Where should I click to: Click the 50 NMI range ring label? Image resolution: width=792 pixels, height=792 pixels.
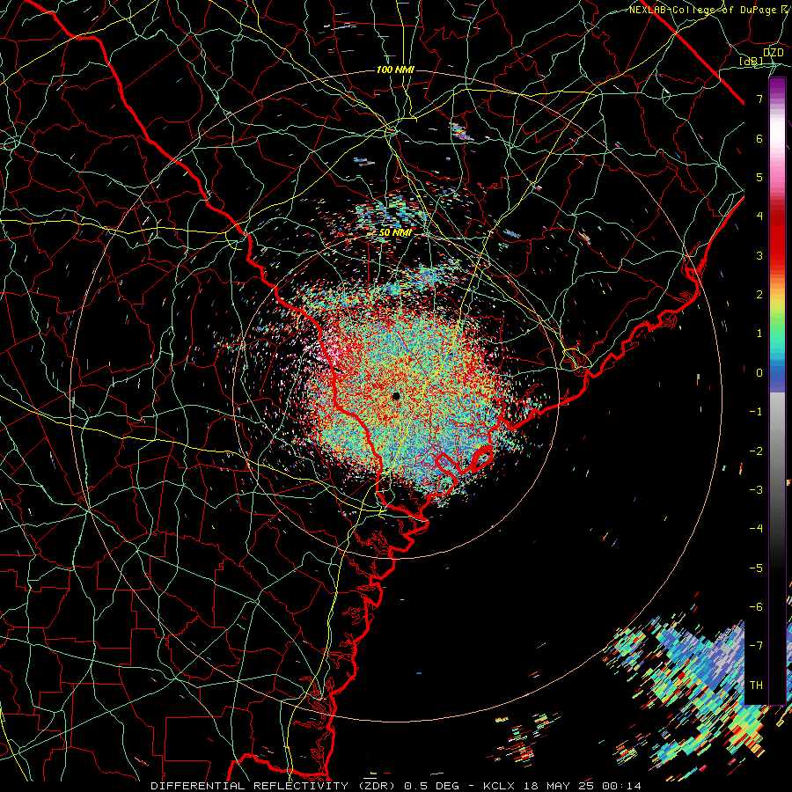pyautogui.click(x=395, y=232)
